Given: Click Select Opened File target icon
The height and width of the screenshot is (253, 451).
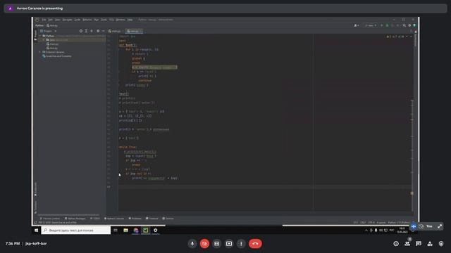Looking at the screenshot, I should [81, 31].
